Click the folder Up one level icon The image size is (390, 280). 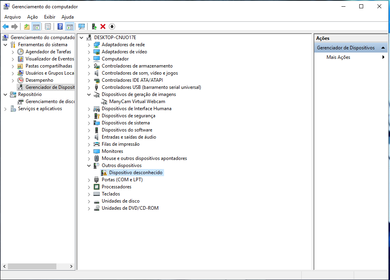click(x=26, y=26)
